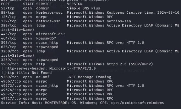Select the http-server-header script output
181x109 pixels.
pos(48,68)
